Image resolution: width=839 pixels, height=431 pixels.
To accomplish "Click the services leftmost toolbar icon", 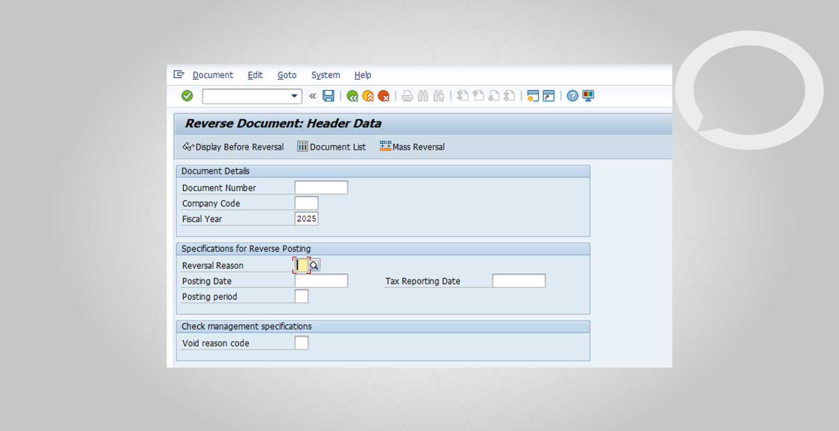I will [x=179, y=74].
